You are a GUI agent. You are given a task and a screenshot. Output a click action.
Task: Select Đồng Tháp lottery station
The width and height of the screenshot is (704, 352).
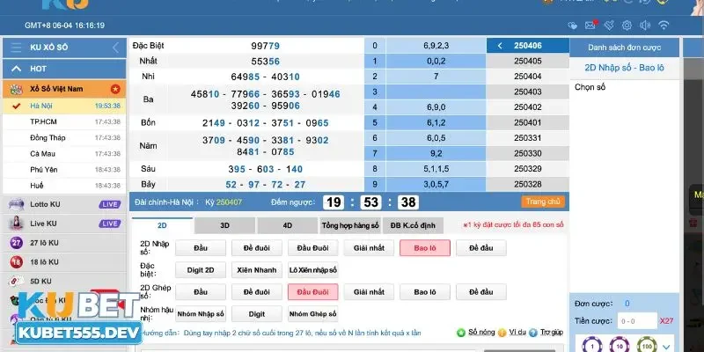click(64, 138)
